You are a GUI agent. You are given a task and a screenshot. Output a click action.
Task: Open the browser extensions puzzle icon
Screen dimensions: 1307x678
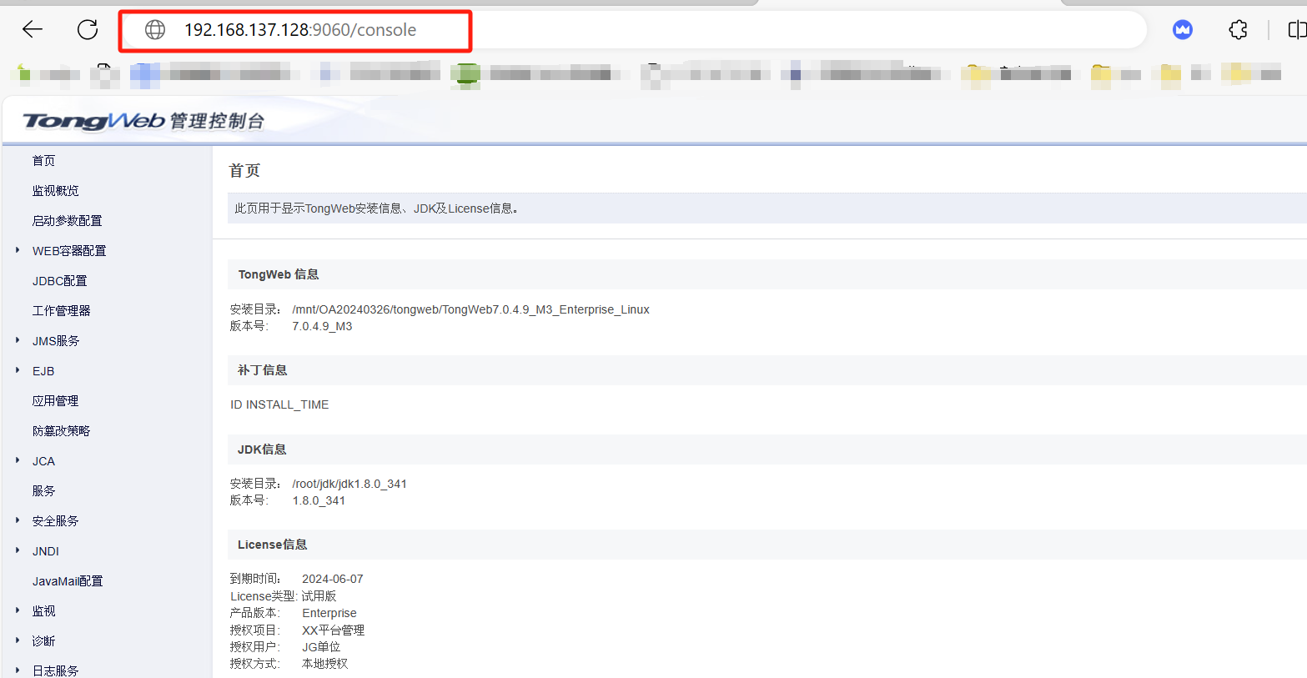click(1238, 30)
